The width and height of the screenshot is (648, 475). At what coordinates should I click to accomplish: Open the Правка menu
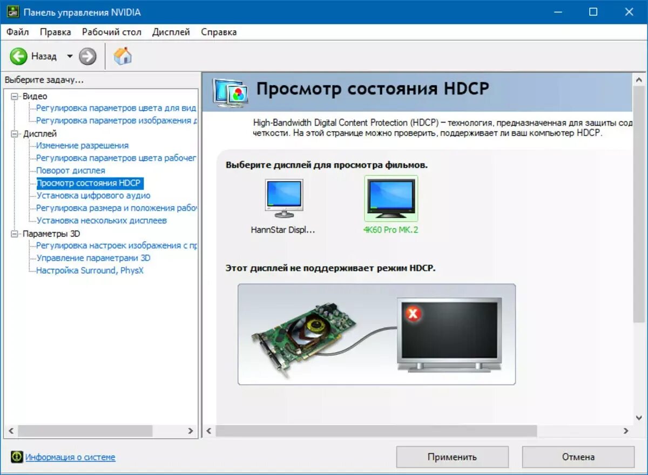pyautogui.click(x=56, y=32)
